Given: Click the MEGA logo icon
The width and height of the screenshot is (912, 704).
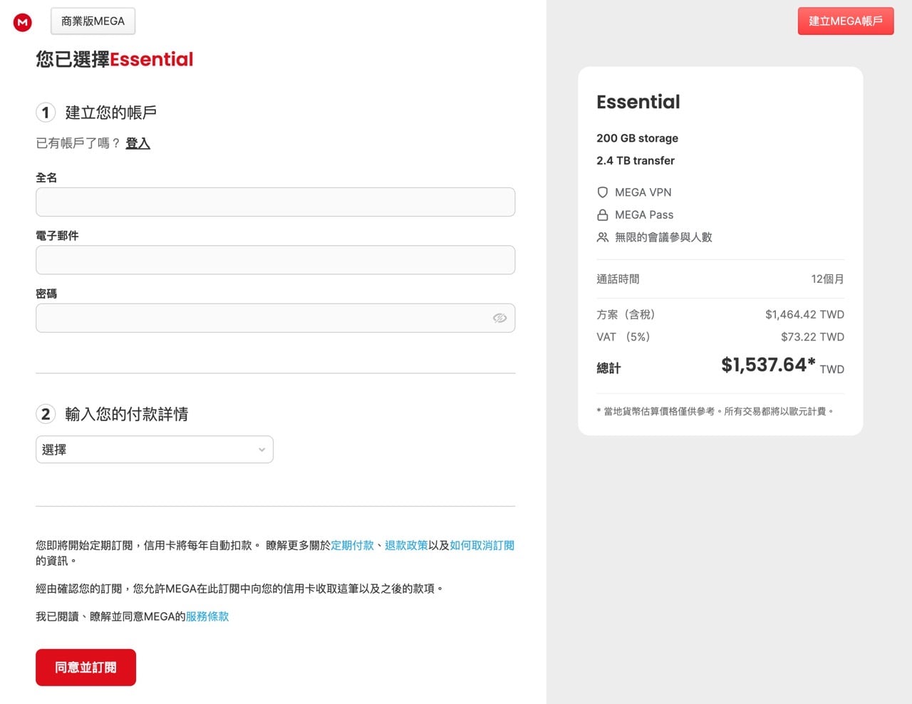Looking at the screenshot, I should 23,22.
